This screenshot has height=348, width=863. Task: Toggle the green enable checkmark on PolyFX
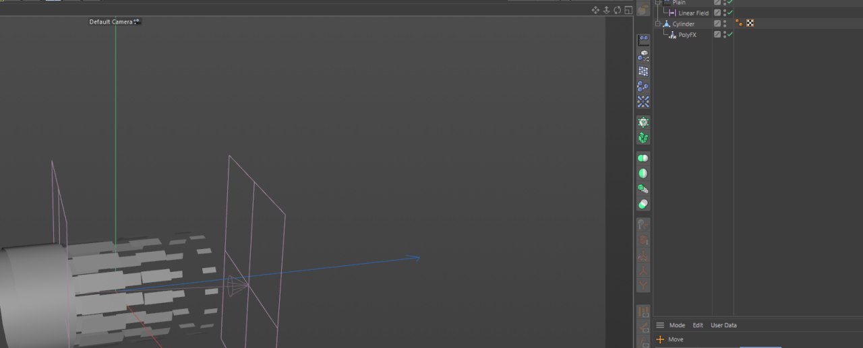(730, 34)
